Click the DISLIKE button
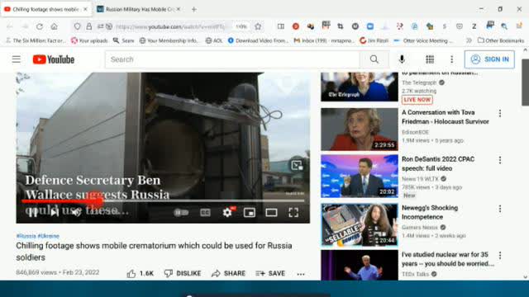529x297 pixels. click(183, 273)
